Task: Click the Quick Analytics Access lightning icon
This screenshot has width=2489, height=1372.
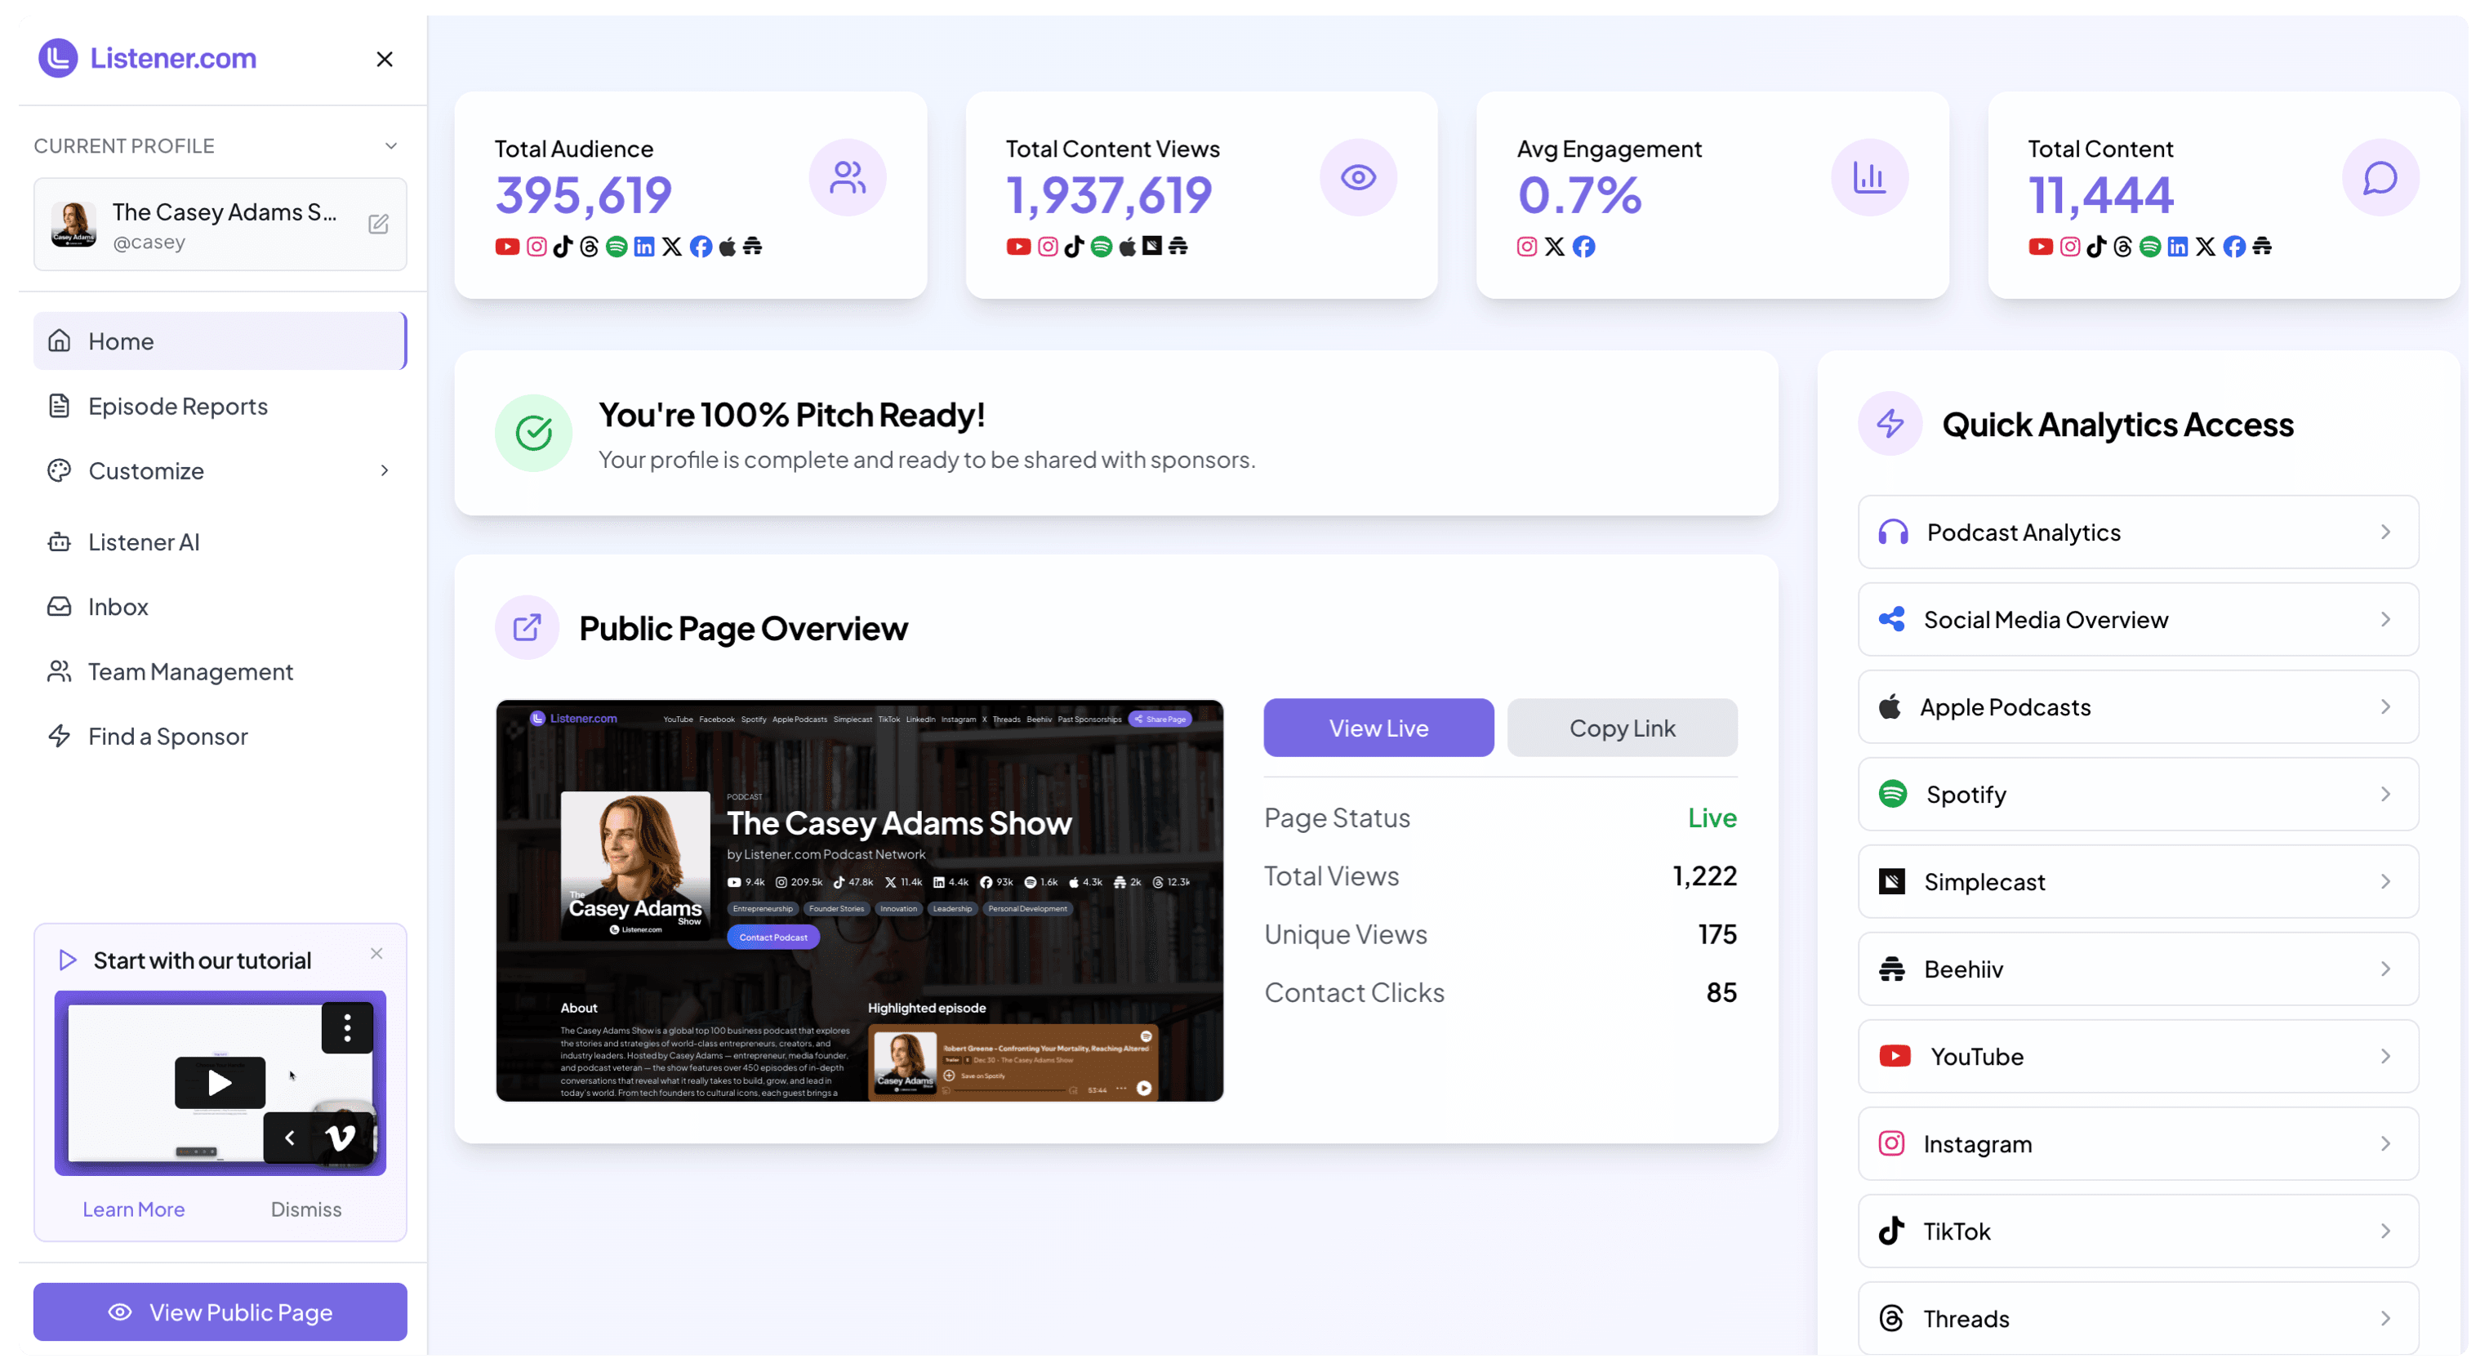Action: pyautogui.click(x=1890, y=423)
